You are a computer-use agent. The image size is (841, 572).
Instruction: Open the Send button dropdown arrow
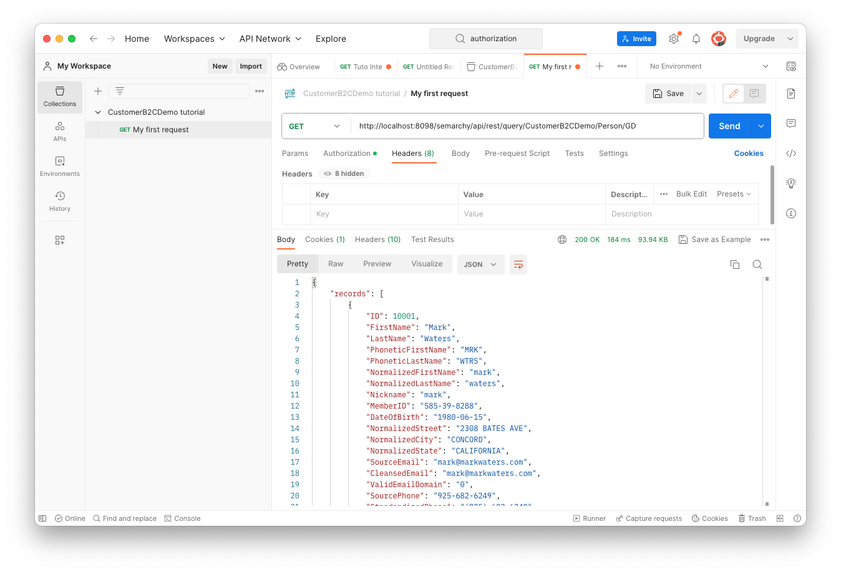click(x=761, y=126)
